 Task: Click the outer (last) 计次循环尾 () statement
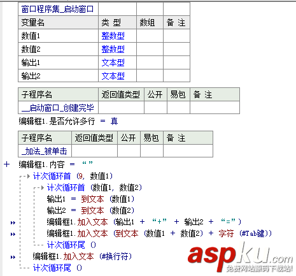tap(57, 268)
